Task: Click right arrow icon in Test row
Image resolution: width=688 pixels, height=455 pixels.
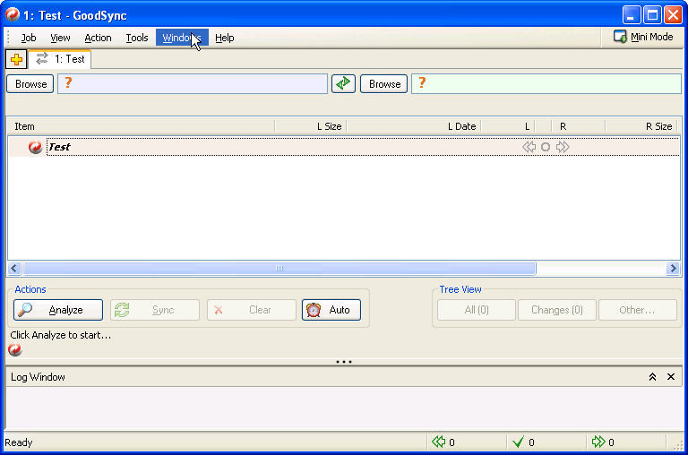Action: 563,147
